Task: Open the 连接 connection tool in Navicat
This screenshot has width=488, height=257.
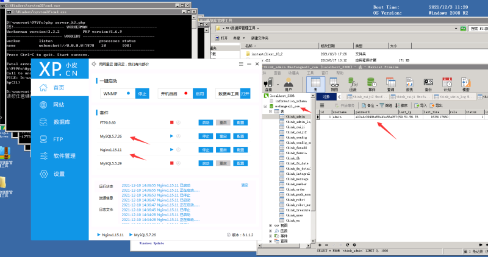Action: click(268, 85)
